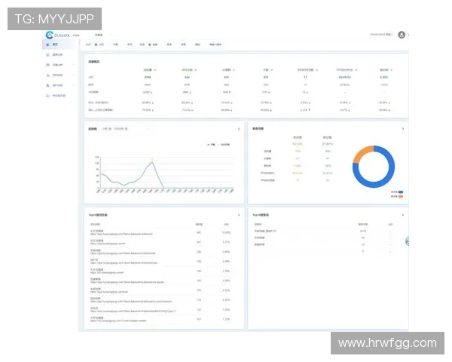The image size is (452, 362).
Task: Expand the donut chart panel's corner arrow
Action: tap(403, 129)
